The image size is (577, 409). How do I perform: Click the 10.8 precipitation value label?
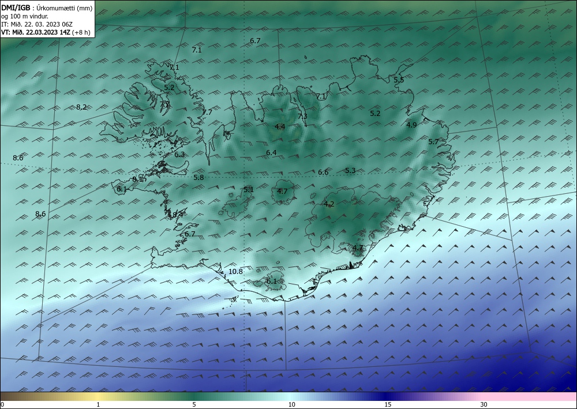click(x=235, y=272)
